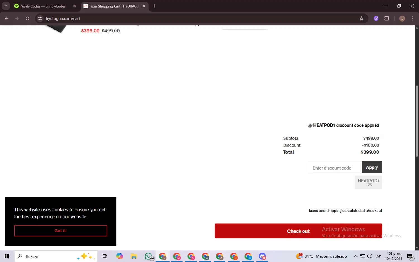Open the Discord taskbar icon
Viewport: 419px width, 262px height.
click(262, 256)
